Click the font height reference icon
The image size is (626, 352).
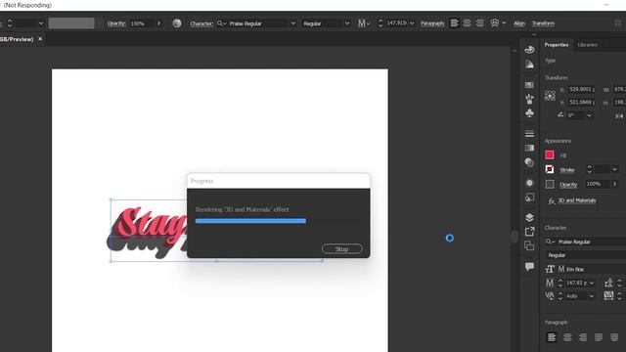click(x=561, y=270)
